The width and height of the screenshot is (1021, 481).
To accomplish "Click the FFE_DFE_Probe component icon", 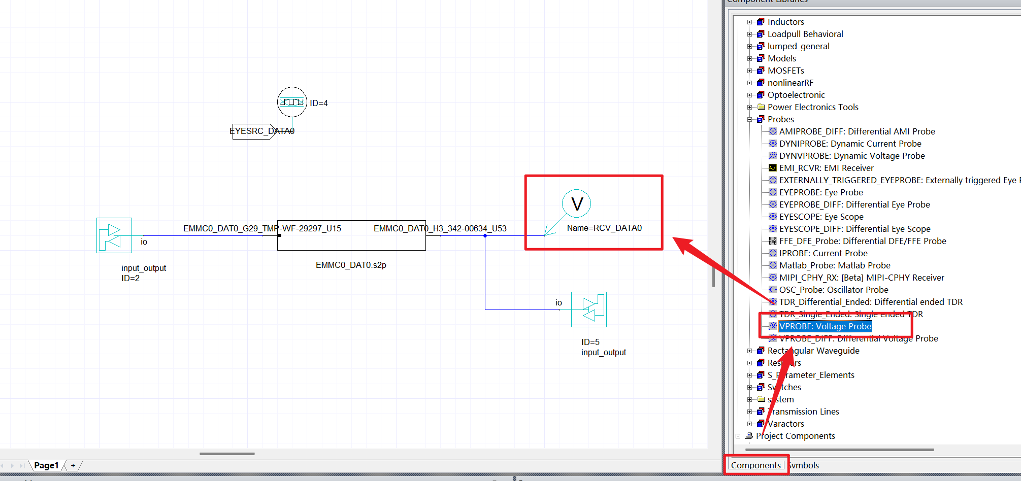I will (x=773, y=241).
